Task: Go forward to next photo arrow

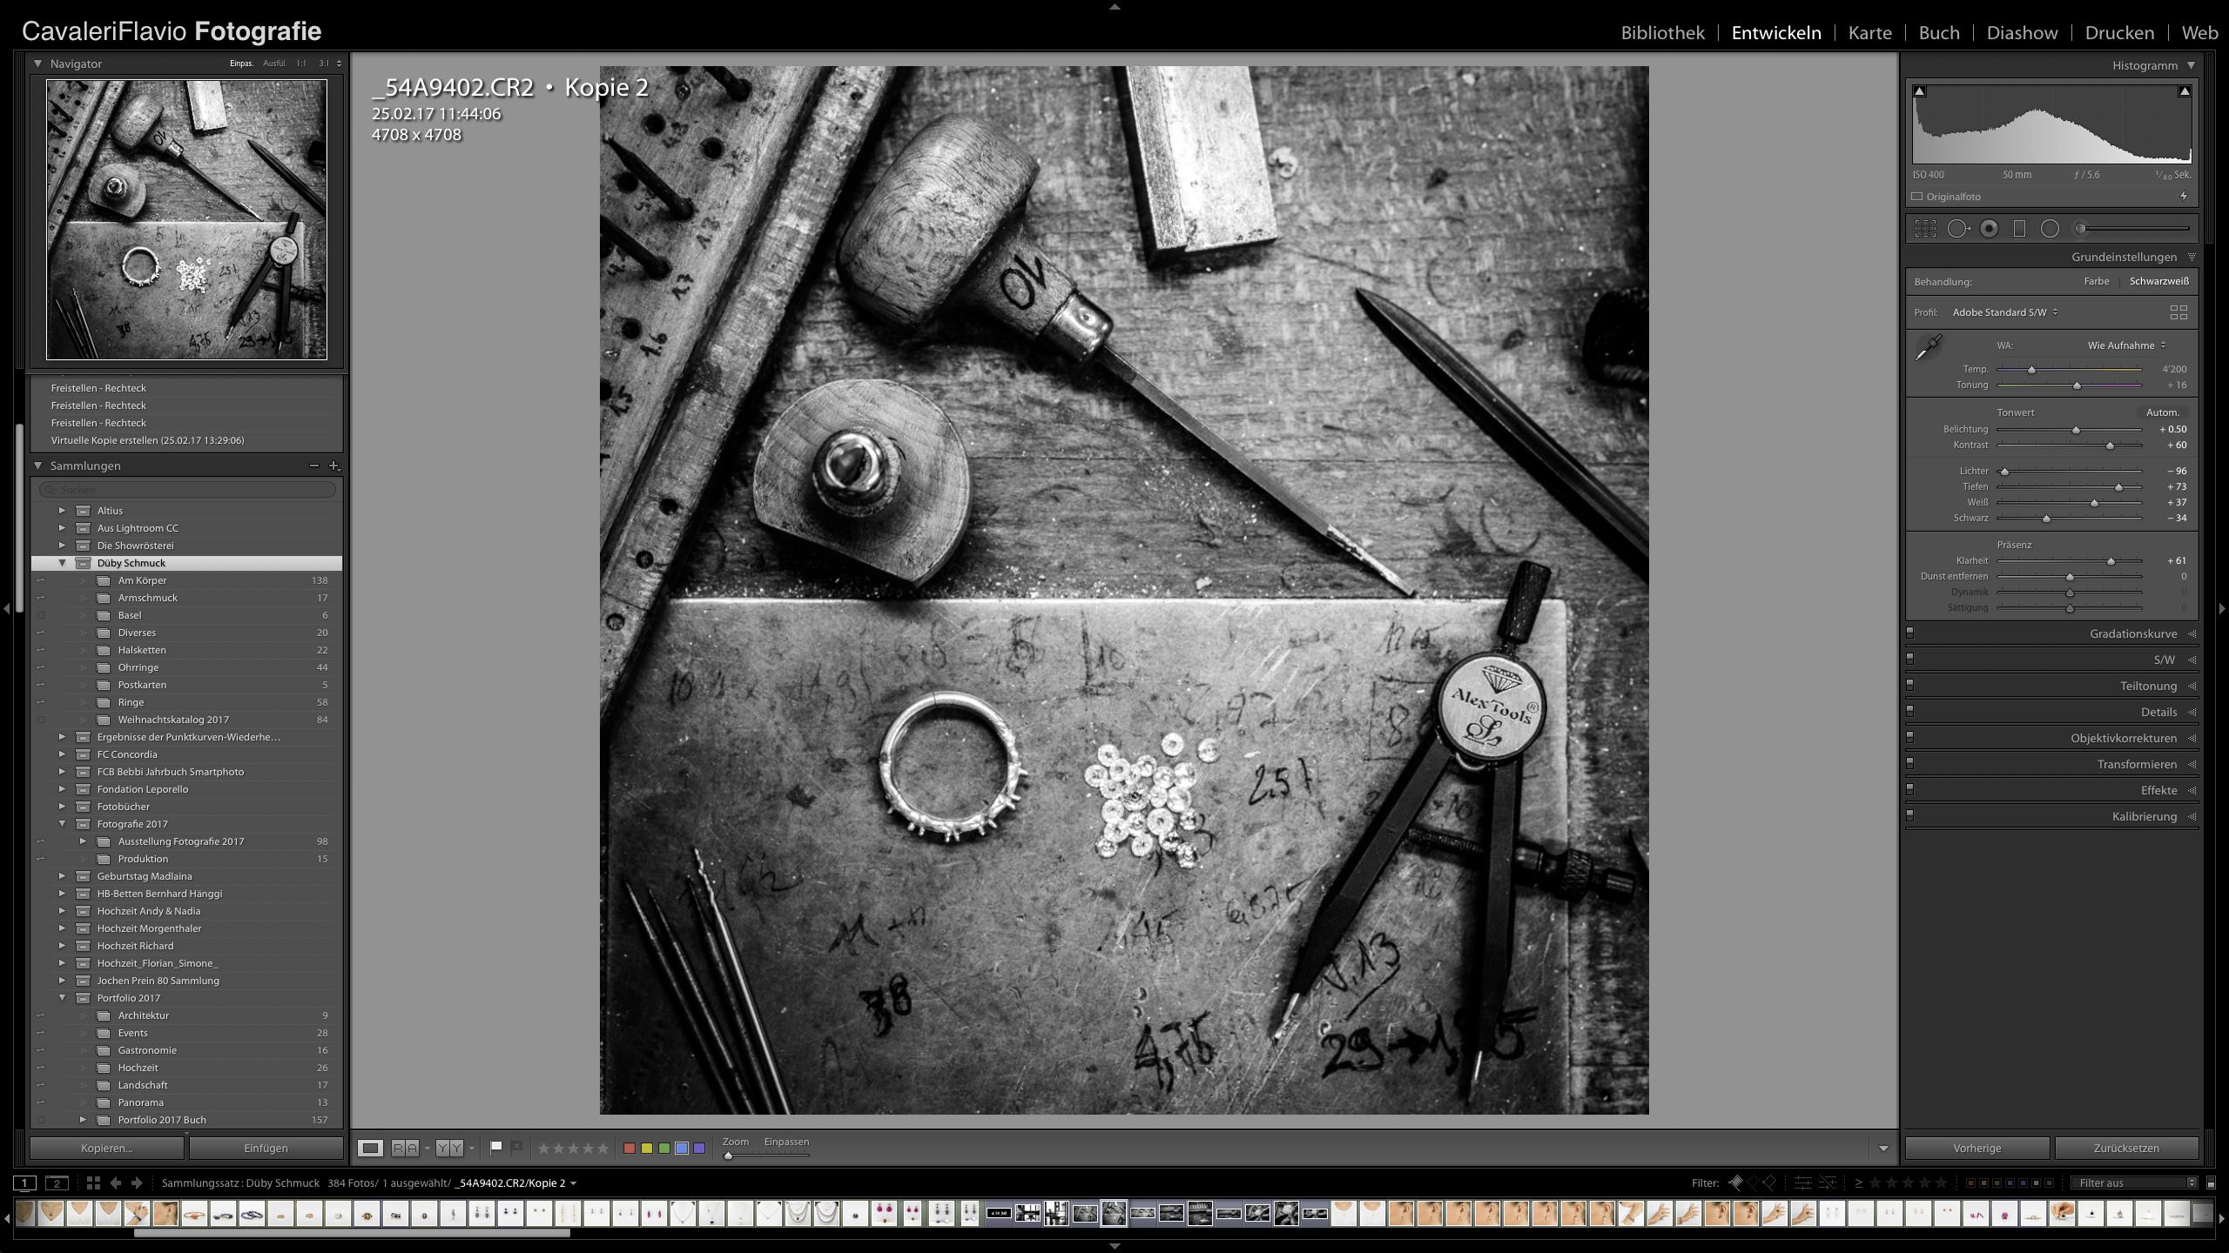Action: (x=137, y=1183)
